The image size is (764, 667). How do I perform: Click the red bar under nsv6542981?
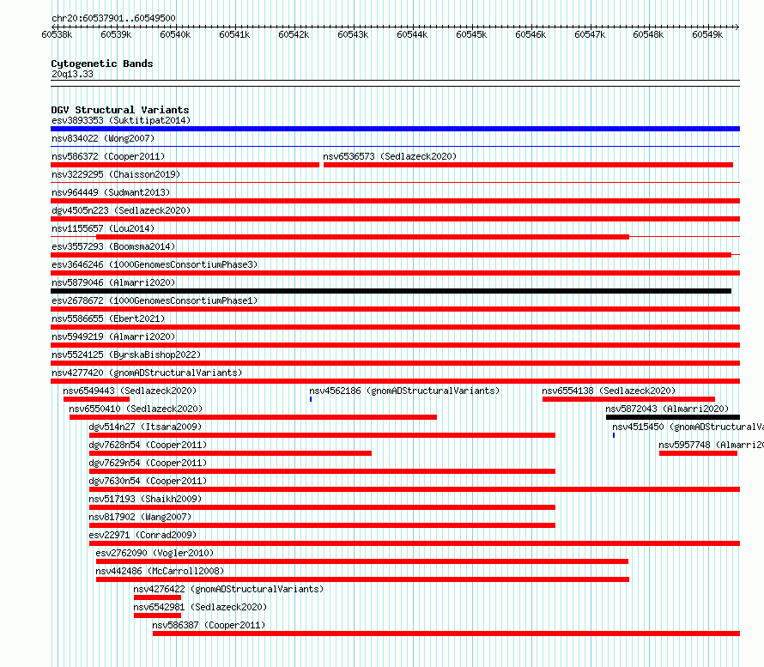coord(157,615)
